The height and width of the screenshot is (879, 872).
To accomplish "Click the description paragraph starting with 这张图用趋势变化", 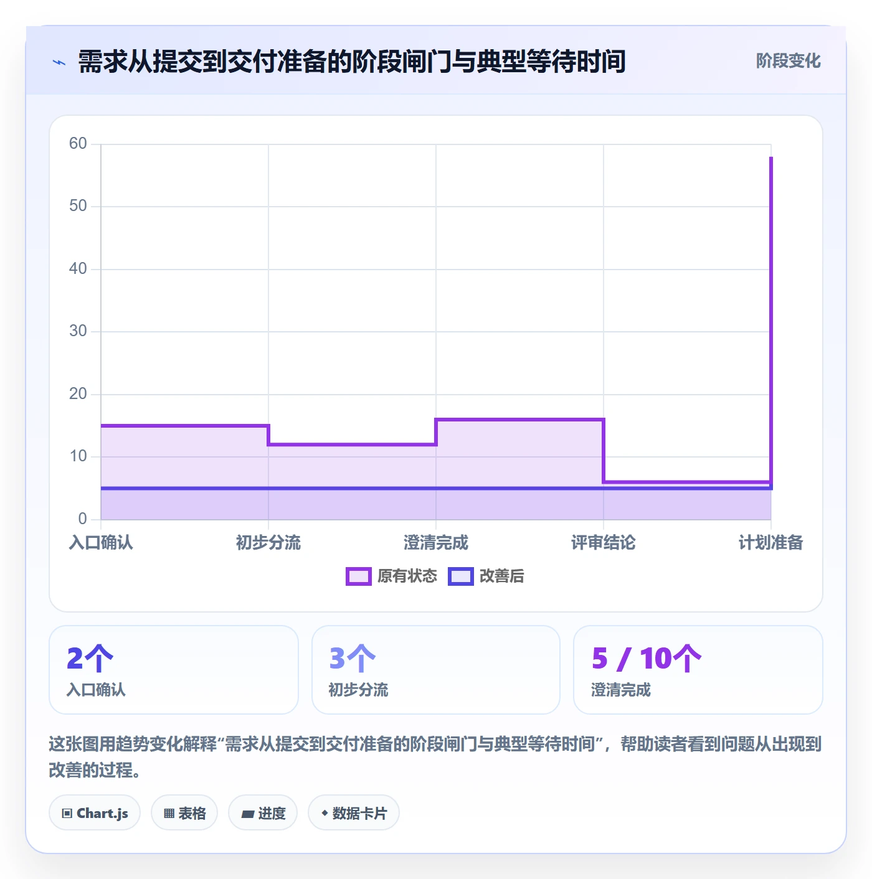I will coord(435,757).
